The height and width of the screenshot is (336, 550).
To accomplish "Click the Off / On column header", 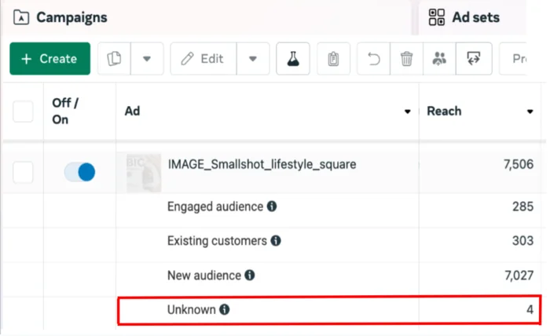I will pos(65,111).
